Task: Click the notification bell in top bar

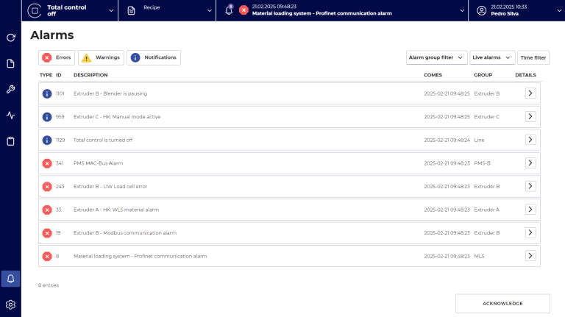Action: click(229, 10)
